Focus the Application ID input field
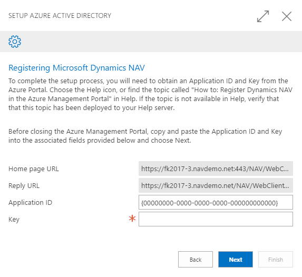This screenshot has width=302, height=277. pos(216,202)
